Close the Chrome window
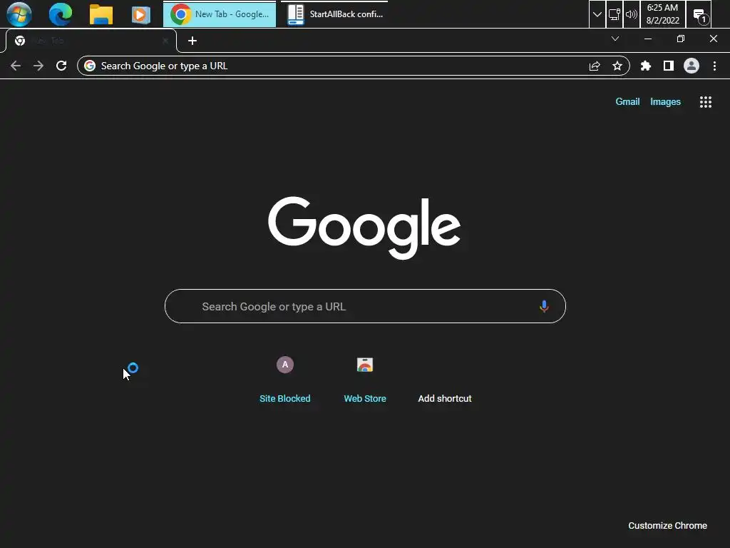The height and width of the screenshot is (548, 730). point(713,39)
